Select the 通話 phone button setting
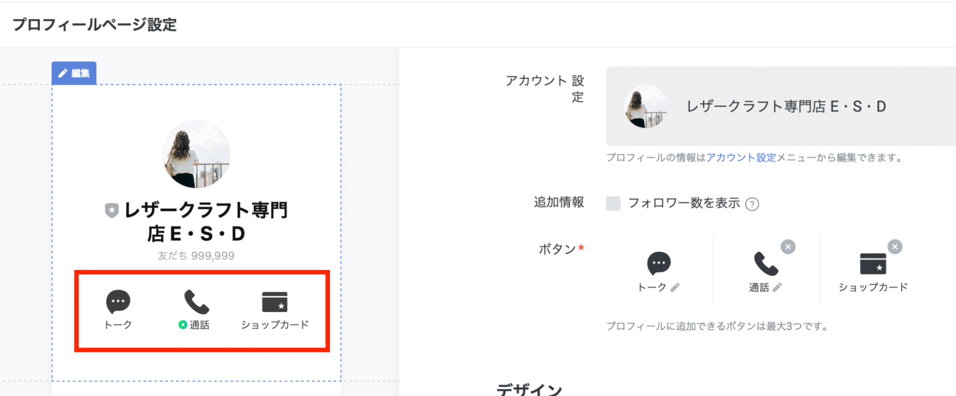The height and width of the screenshot is (396, 956). tap(766, 264)
